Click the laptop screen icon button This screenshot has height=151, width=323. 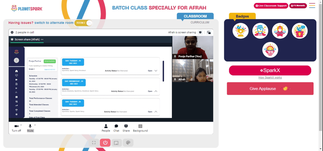[116, 143]
